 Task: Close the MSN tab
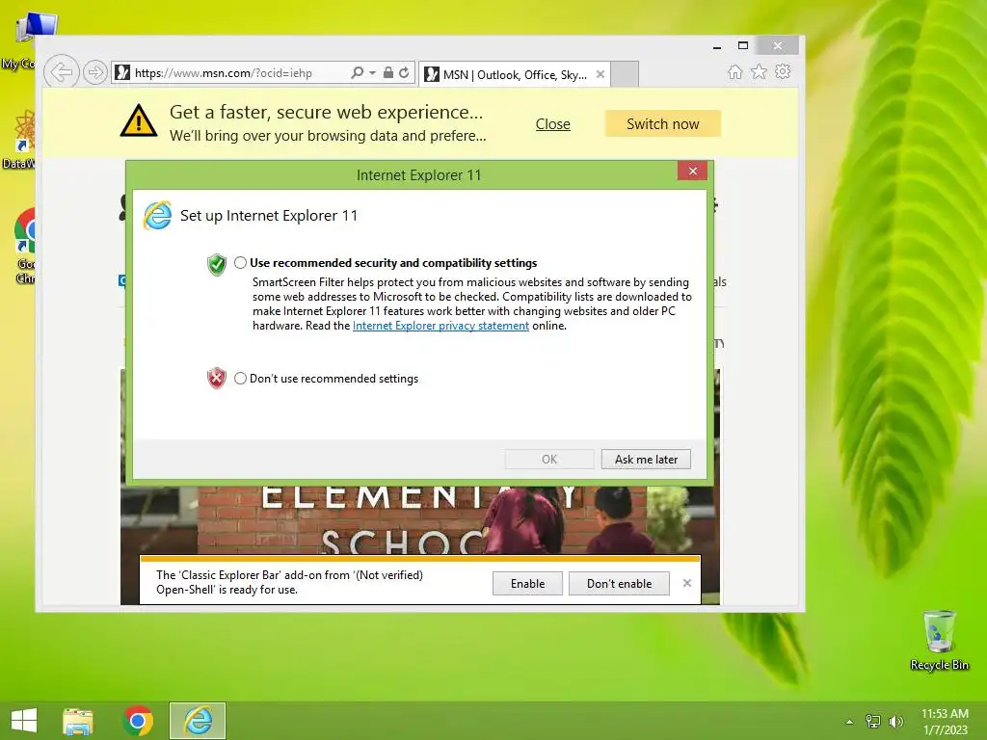click(x=600, y=74)
